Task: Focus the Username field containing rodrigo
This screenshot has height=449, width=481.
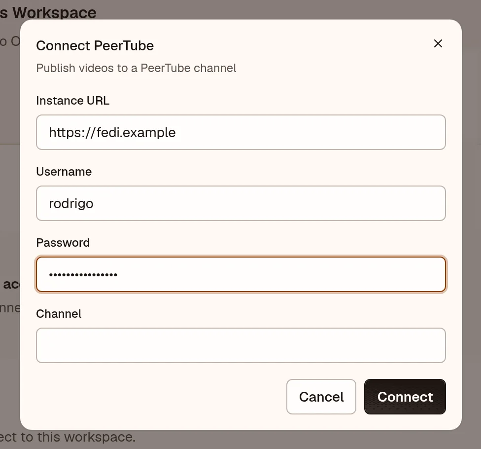Action: [241, 203]
